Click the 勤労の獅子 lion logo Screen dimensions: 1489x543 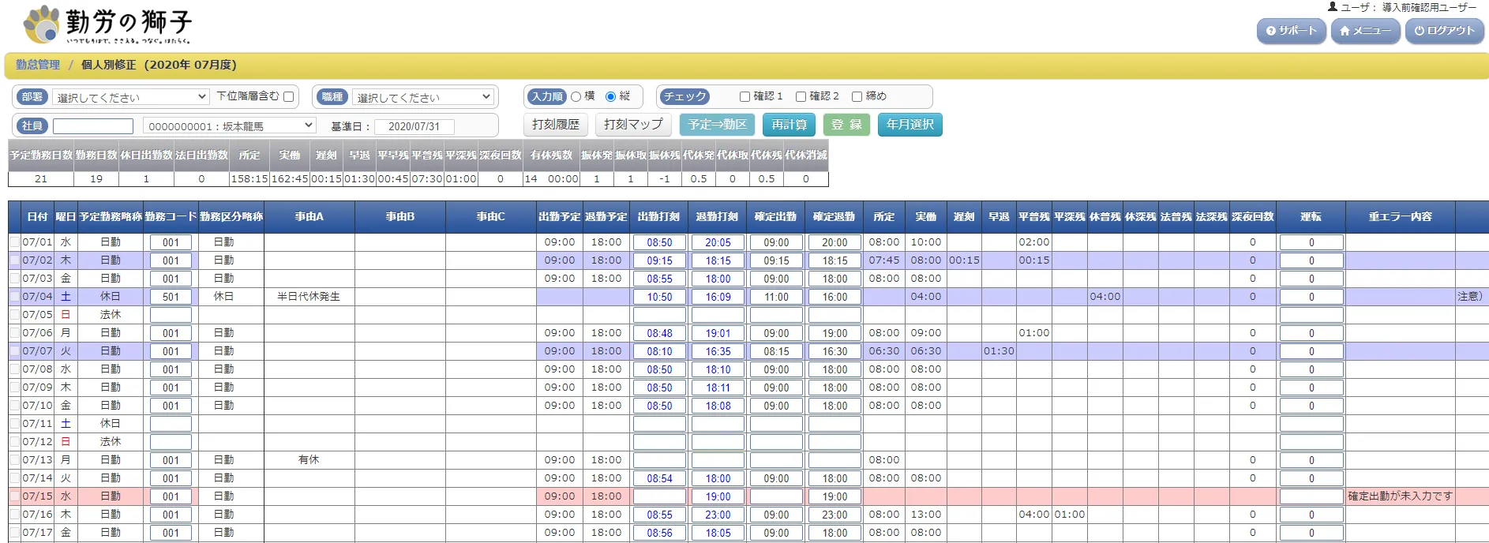(43, 24)
